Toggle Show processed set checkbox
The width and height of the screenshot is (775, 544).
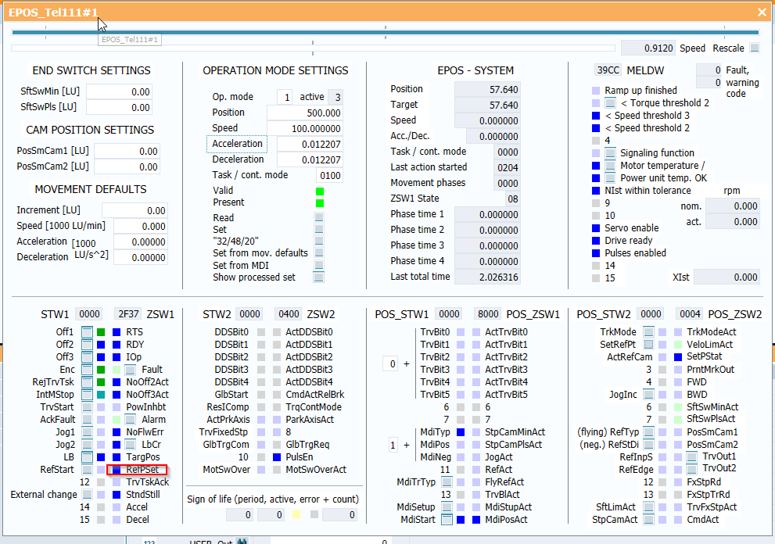coord(319,277)
